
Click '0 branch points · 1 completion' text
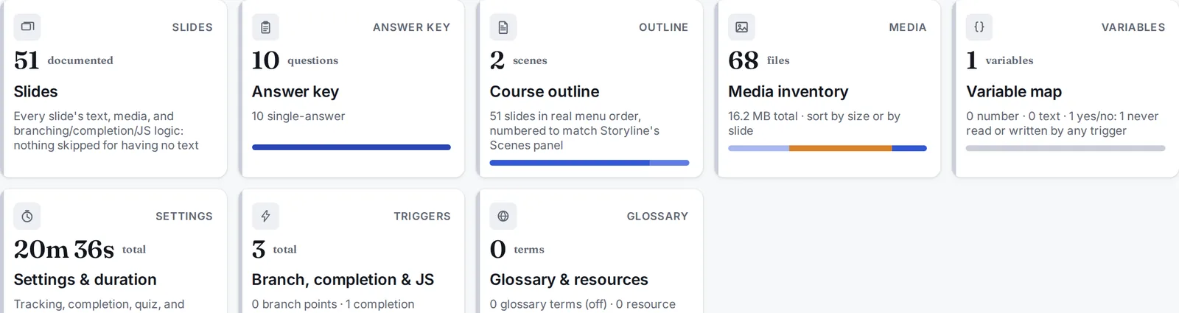click(333, 304)
